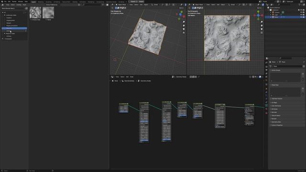The width and height of the screenshot is (306, 172).
Task: Open the Edit menu in top bar
Action: (x=9, y=1)
